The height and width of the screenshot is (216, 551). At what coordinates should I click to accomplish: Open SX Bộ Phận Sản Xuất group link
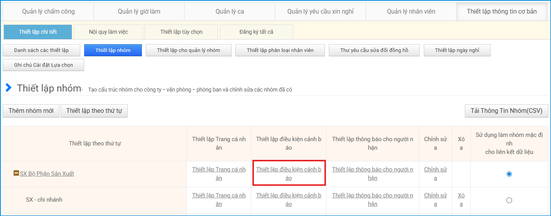[x=47, y=174]
